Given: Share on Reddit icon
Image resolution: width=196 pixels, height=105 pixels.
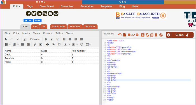Looking at the screenshot, I should pyautogui.click(x=56, y=13).
